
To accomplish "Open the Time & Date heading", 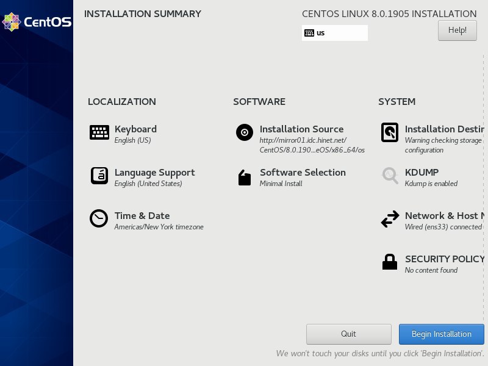I will click(x=142, y=216).
